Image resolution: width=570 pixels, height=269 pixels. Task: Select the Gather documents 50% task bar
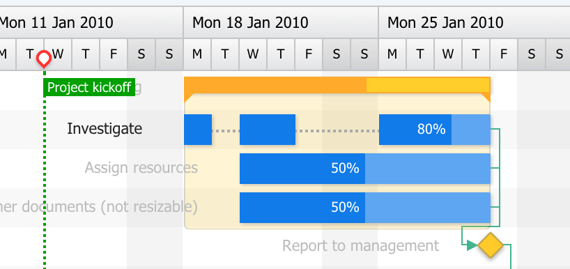(365, 208)
